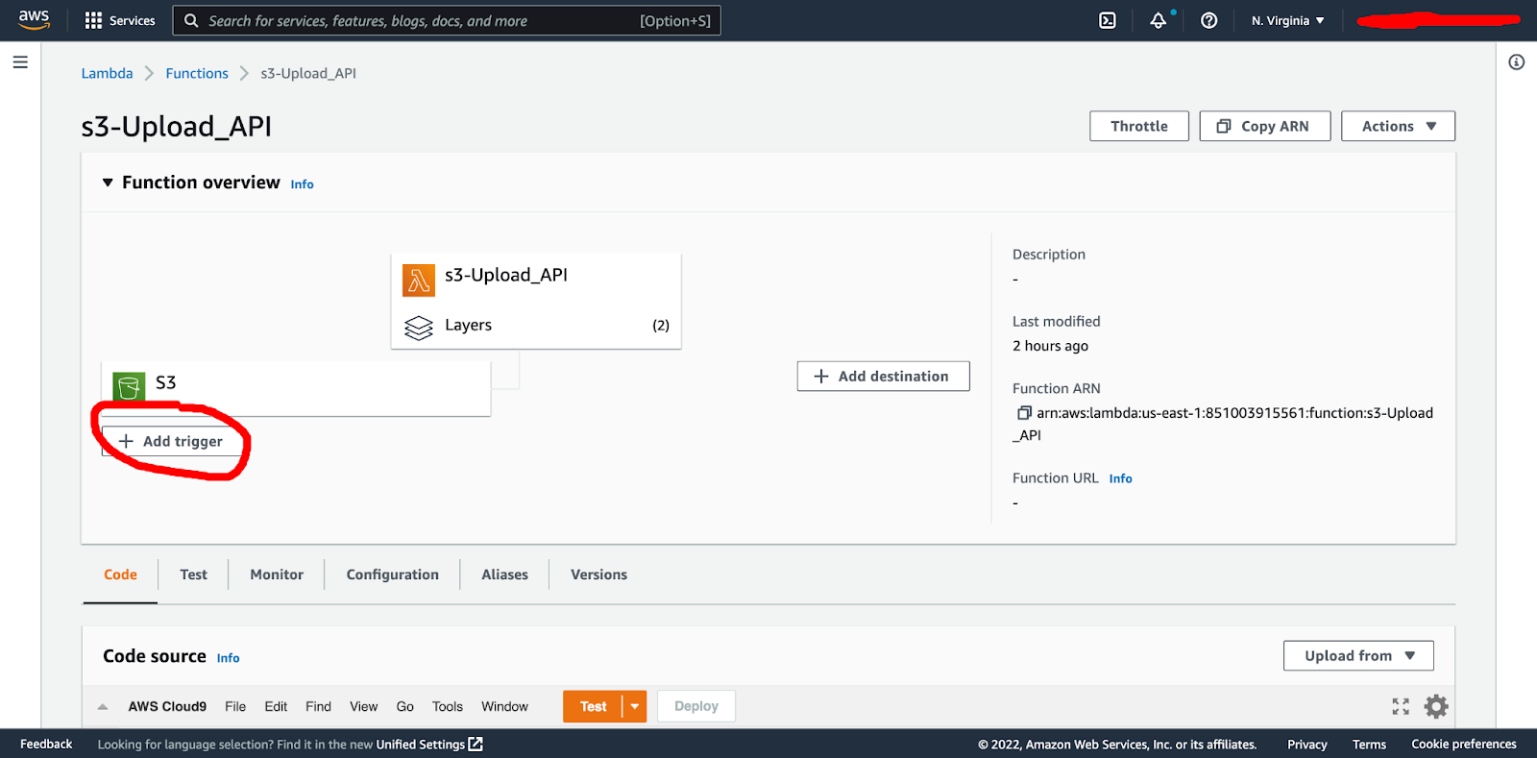The height and width of the screenshot is (758, 1537).
Task: Open the Cloud9 Go menu
Action: [x=404, y=706]
